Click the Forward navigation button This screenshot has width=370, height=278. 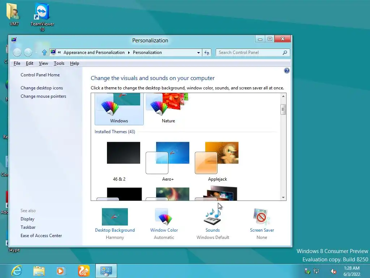coord(28,52)
